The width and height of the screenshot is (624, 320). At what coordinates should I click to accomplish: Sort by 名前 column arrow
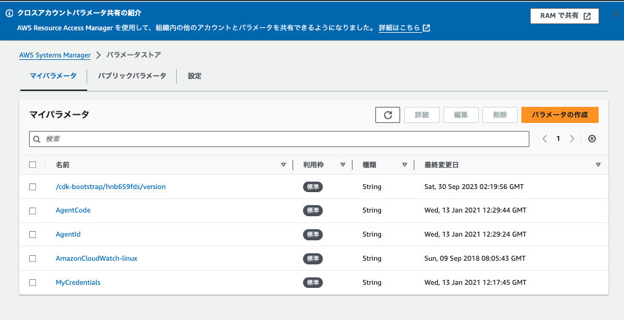tap(283, 164)
